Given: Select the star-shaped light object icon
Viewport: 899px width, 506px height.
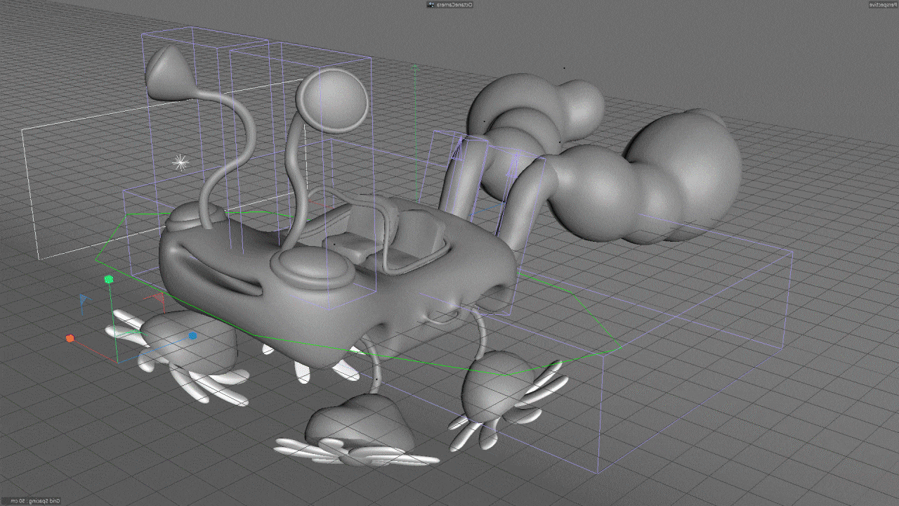Looking at the screenshot, I should coord(181,163).
